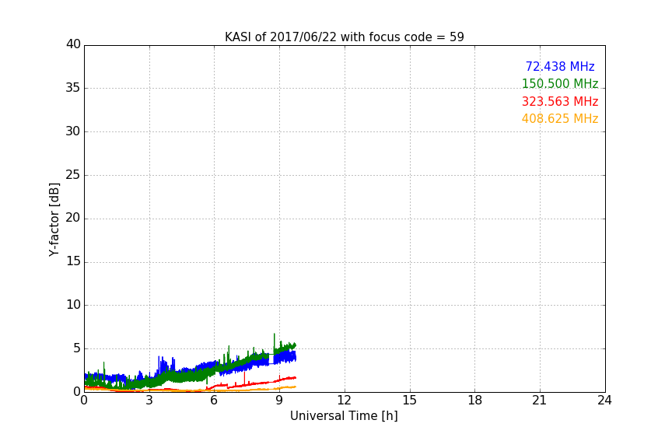Screen dimensions: 672x448
Task: Click the plot title 'KASI of 2017/06/22 with focus code = 59'
Action: 344,37
